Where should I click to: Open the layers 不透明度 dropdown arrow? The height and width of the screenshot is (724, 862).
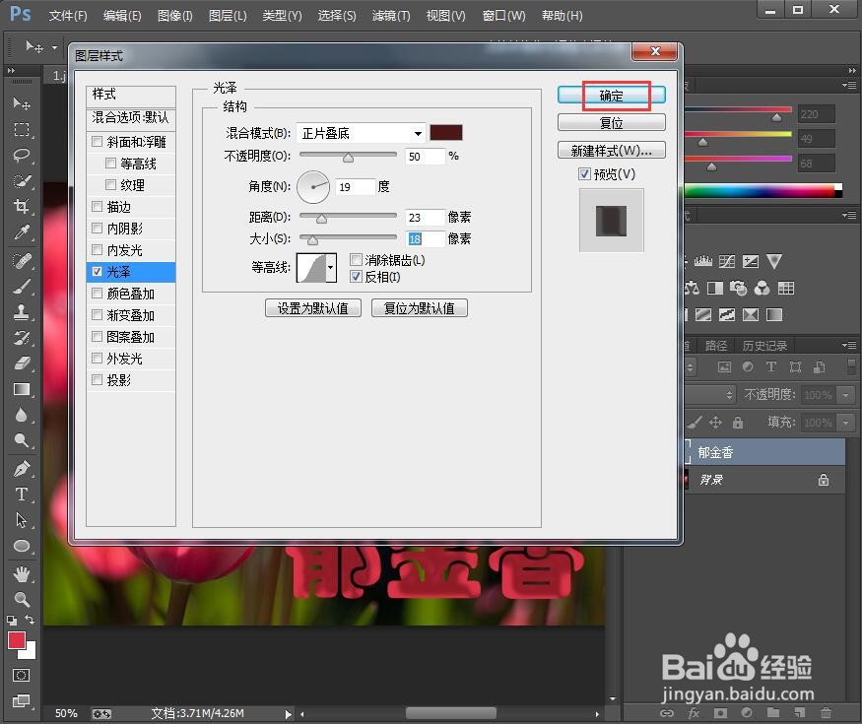click(846, 395)
